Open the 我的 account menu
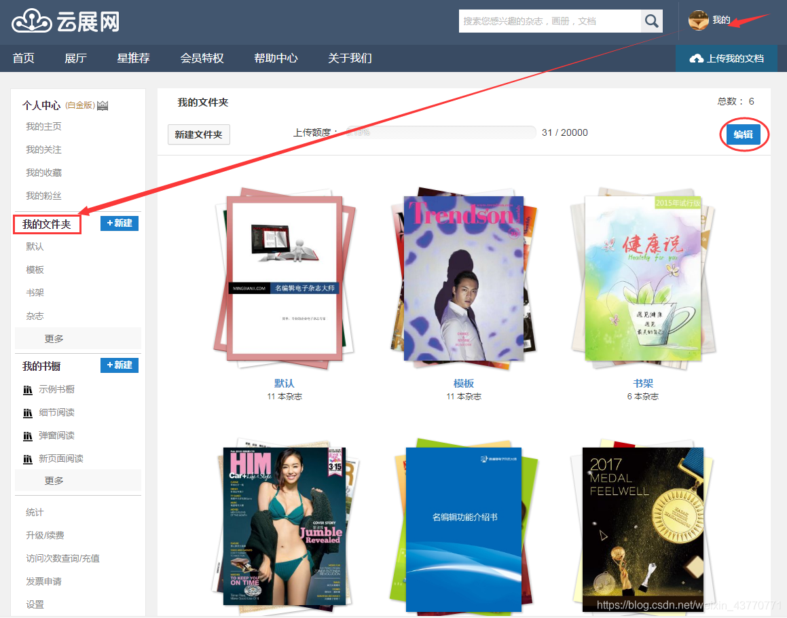The height and width of the screenshot is (618, 787). point(721,20)
